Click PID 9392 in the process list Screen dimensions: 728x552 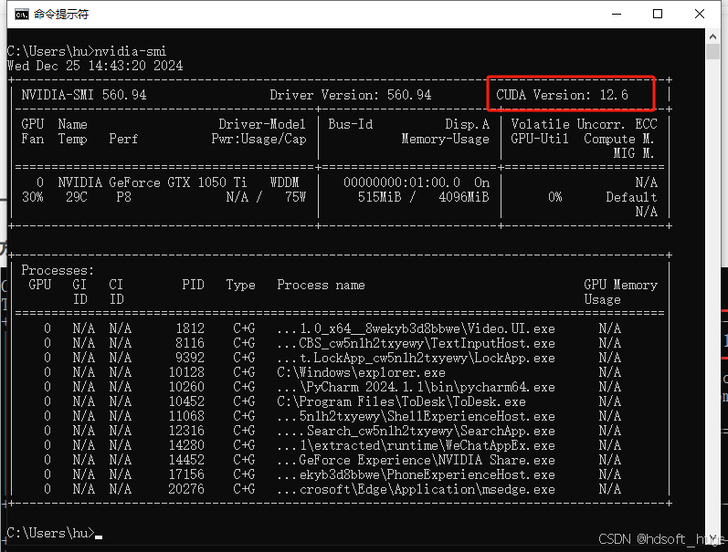(x=190, y=358)
